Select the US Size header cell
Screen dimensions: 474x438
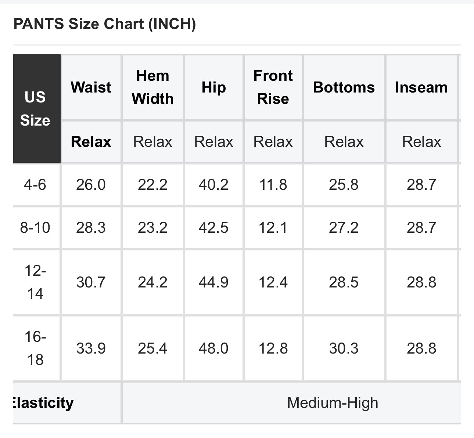coord(37,109)
